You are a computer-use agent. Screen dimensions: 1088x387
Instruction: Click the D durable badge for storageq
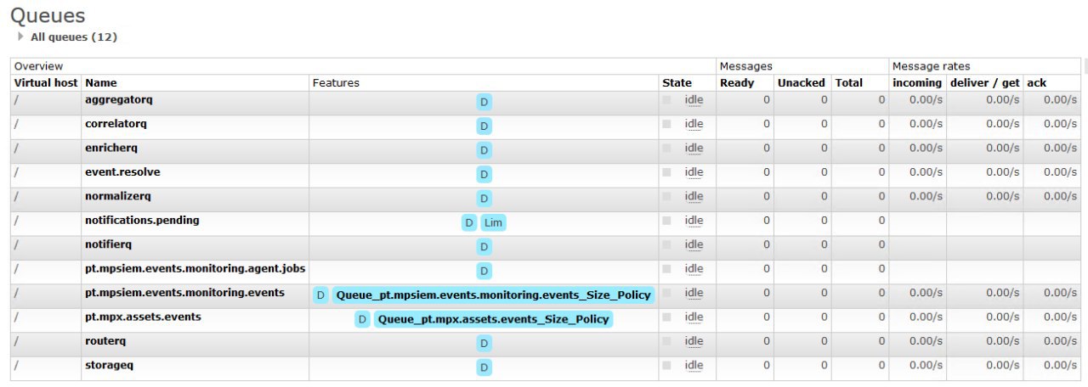[x=484, y=367]
